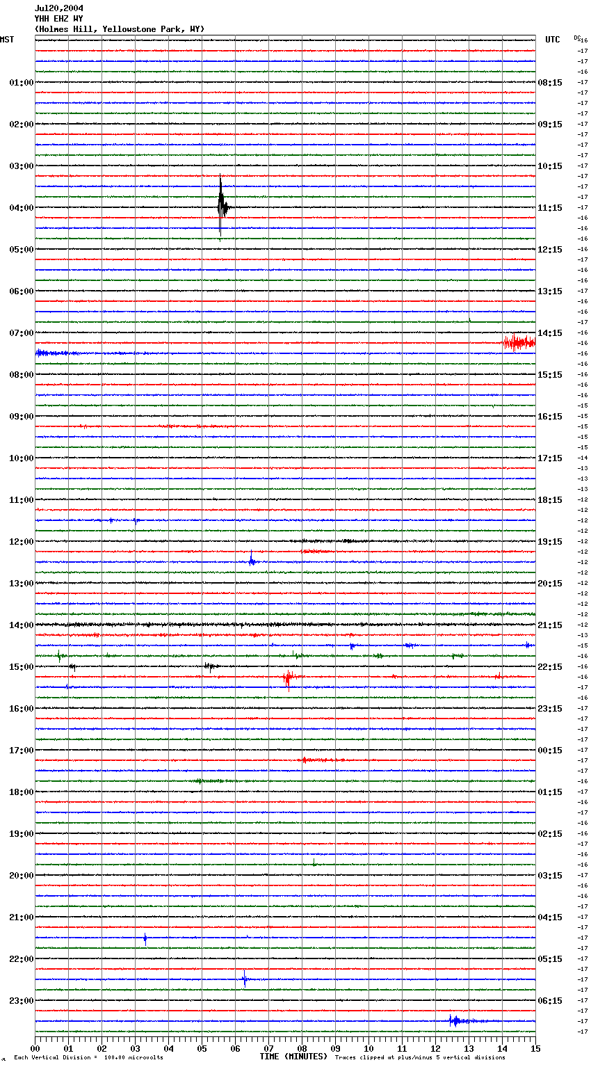The height and width of the screenshot is (1067, 591).
Task: Click minute tick 15 on bottom axis
Action: click(x=535, y=1048)
